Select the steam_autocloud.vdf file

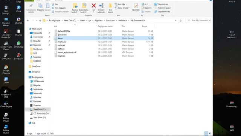(67, 53)
